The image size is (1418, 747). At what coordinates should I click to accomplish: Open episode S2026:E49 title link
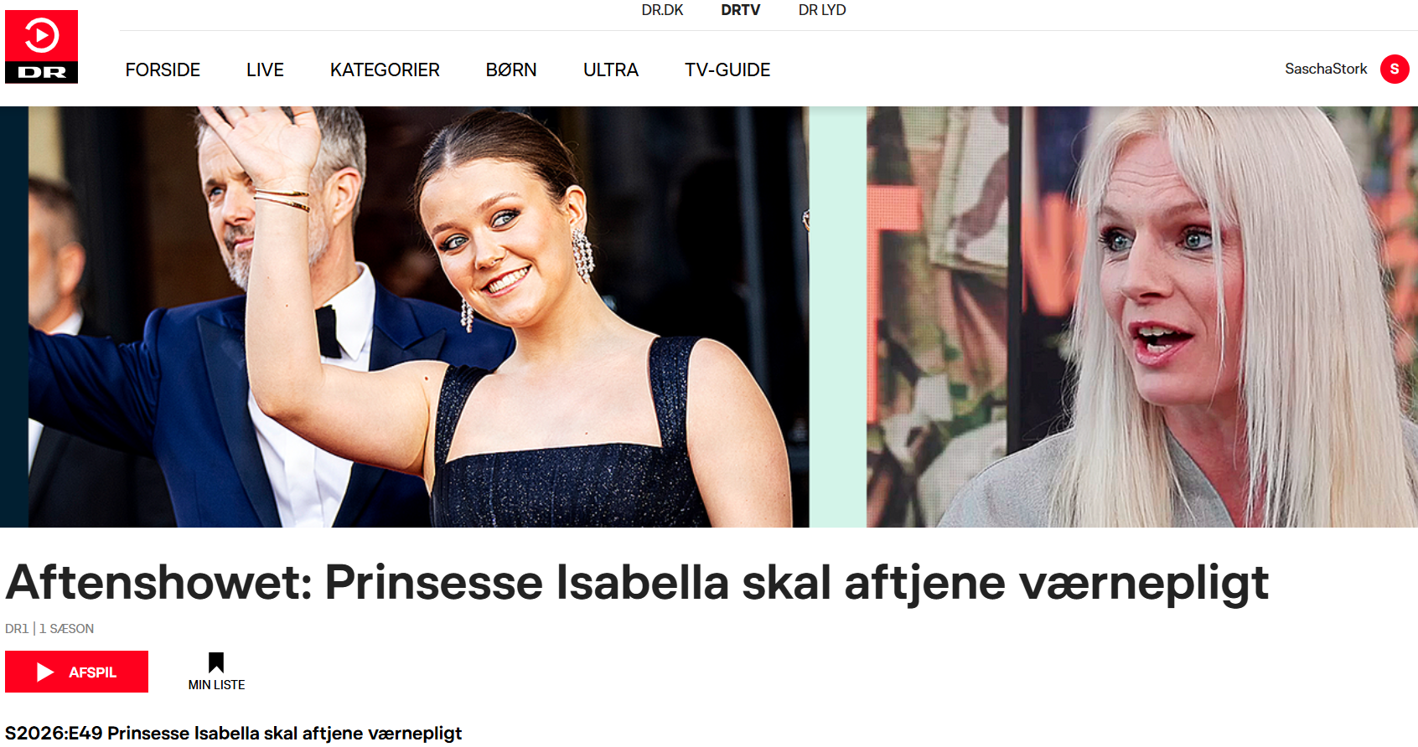point(233,733)
